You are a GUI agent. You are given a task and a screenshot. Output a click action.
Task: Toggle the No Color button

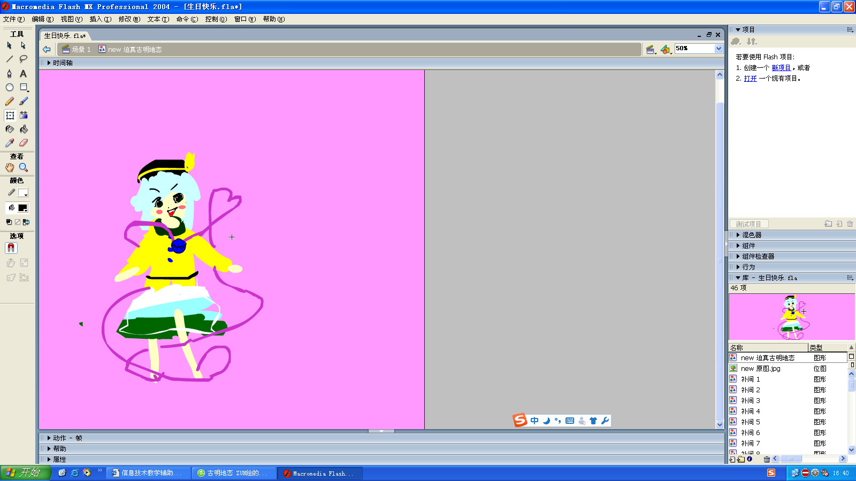tap(18, 222)
